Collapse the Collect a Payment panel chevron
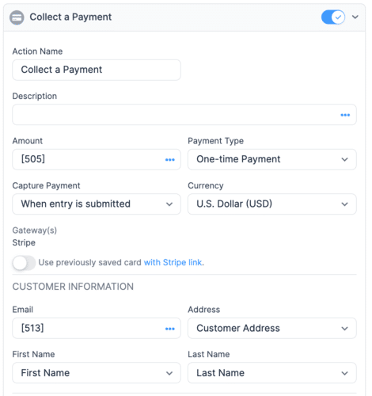The height and width of the screenshot is (396, 372). [x=355, y=17]
